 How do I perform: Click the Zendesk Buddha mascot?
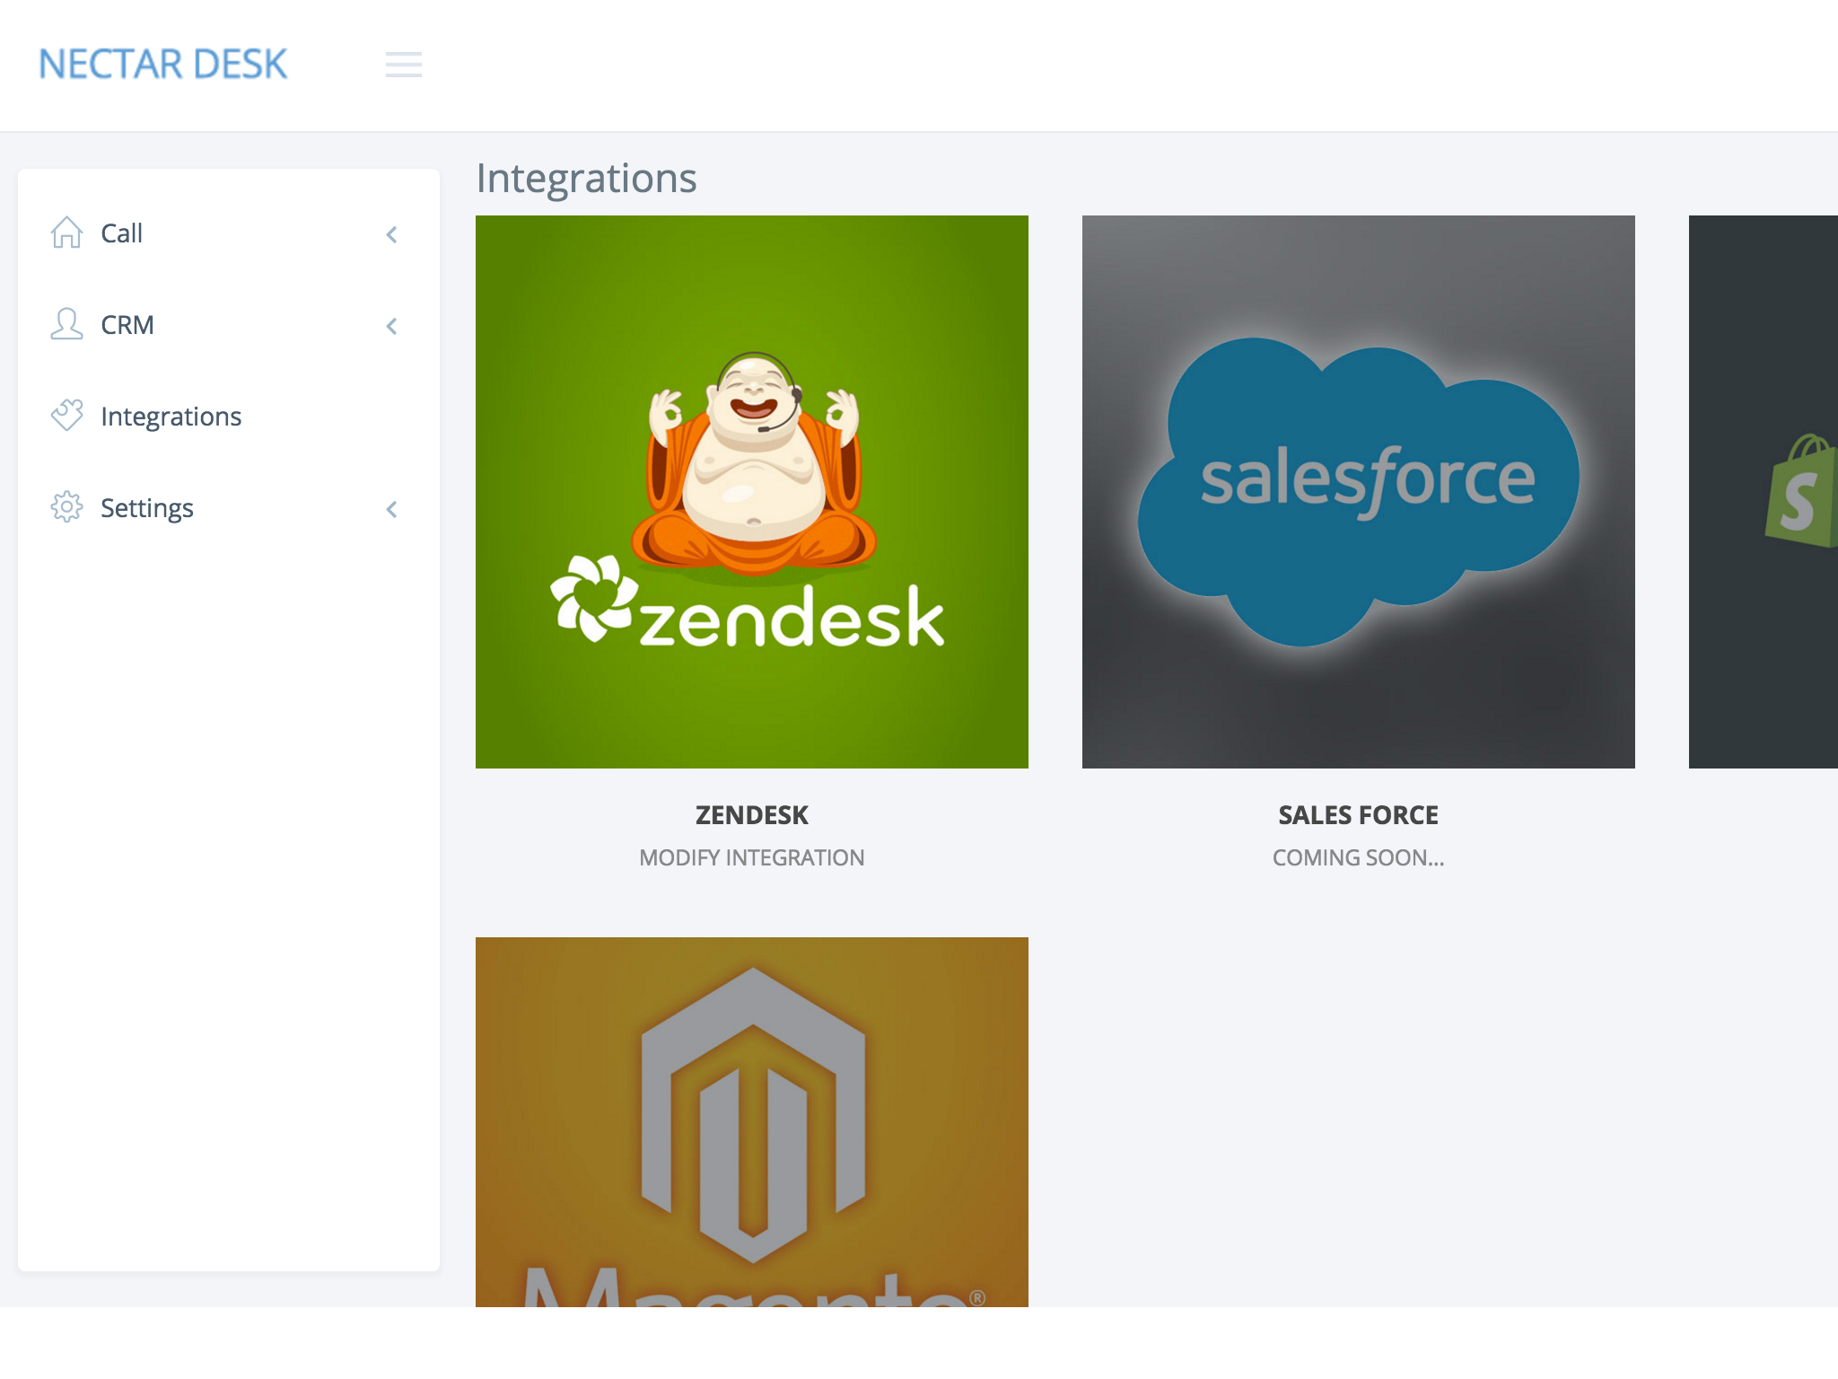753,460
